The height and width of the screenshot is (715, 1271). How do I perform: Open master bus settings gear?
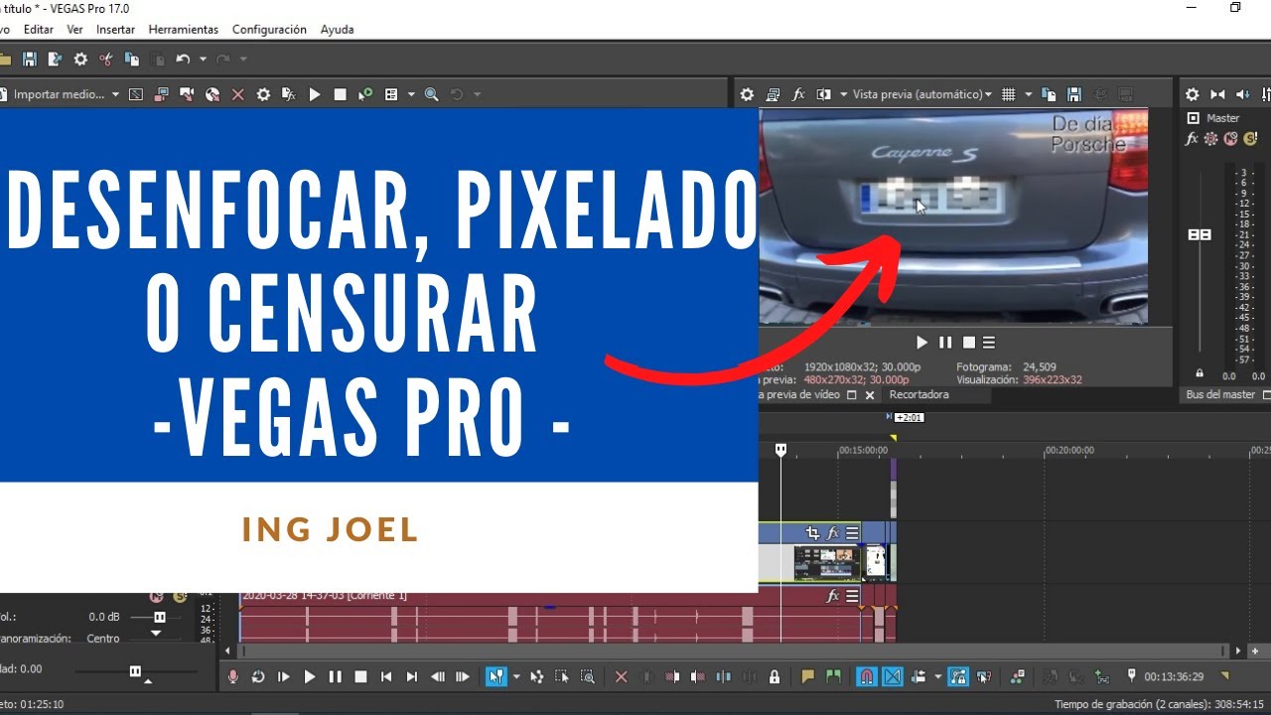tap(1193, 94)
